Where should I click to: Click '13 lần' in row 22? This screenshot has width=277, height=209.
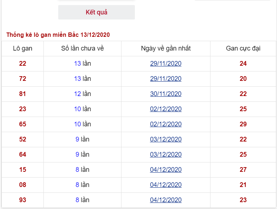[x=82, y=64]
